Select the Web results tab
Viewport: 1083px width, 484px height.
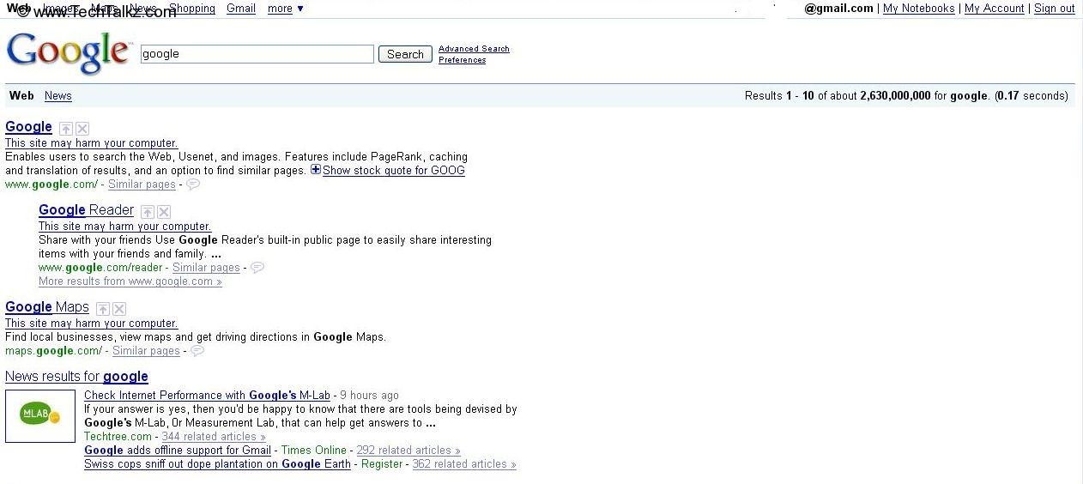21,96
